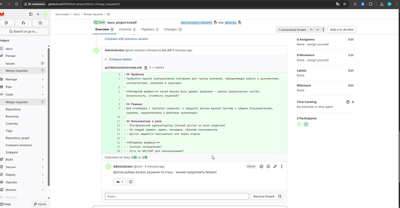Viewport: 400px width, 208px height.
Task: Jump to previous unresolved thread
Action: point(311,30)
